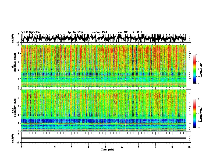Image resolution: width=213 pixels, height=165 pixels.
Task: Click the ch.1 spectrogram color scale bar
Action: (x=194, y=69)
